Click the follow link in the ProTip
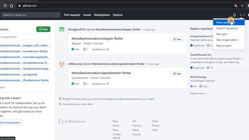249x140 pixels. click(121, 99)
